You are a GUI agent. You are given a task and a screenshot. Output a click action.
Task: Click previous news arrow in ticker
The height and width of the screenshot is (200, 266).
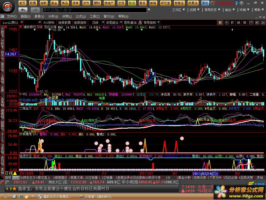pyautogui.click(x=7, y=189)
